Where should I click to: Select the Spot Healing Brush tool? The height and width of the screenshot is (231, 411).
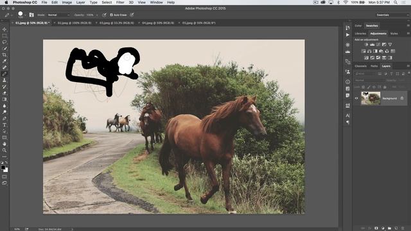pos(4,67)
